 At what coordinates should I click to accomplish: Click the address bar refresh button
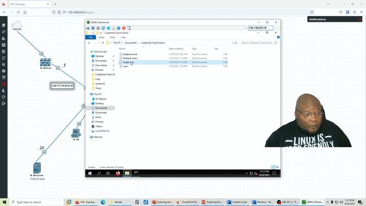click(236, 43)
